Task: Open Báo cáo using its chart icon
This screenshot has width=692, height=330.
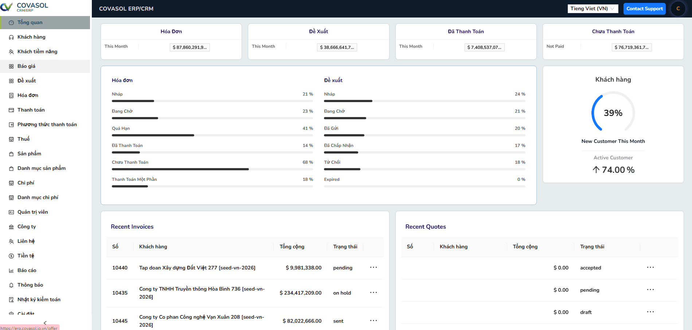Action: [11, 270]
